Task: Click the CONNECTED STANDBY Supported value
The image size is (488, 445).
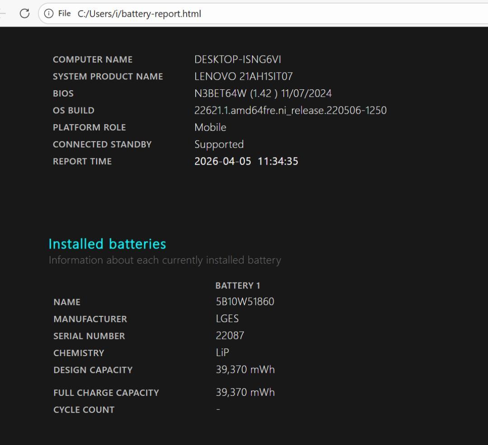Action: (x=219, y=144)
